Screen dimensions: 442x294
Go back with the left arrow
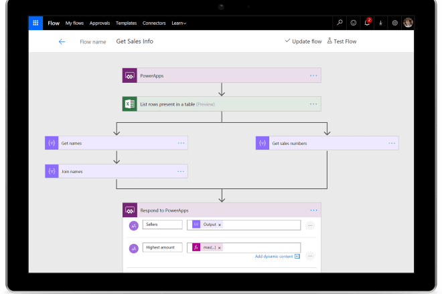(62, 41)
